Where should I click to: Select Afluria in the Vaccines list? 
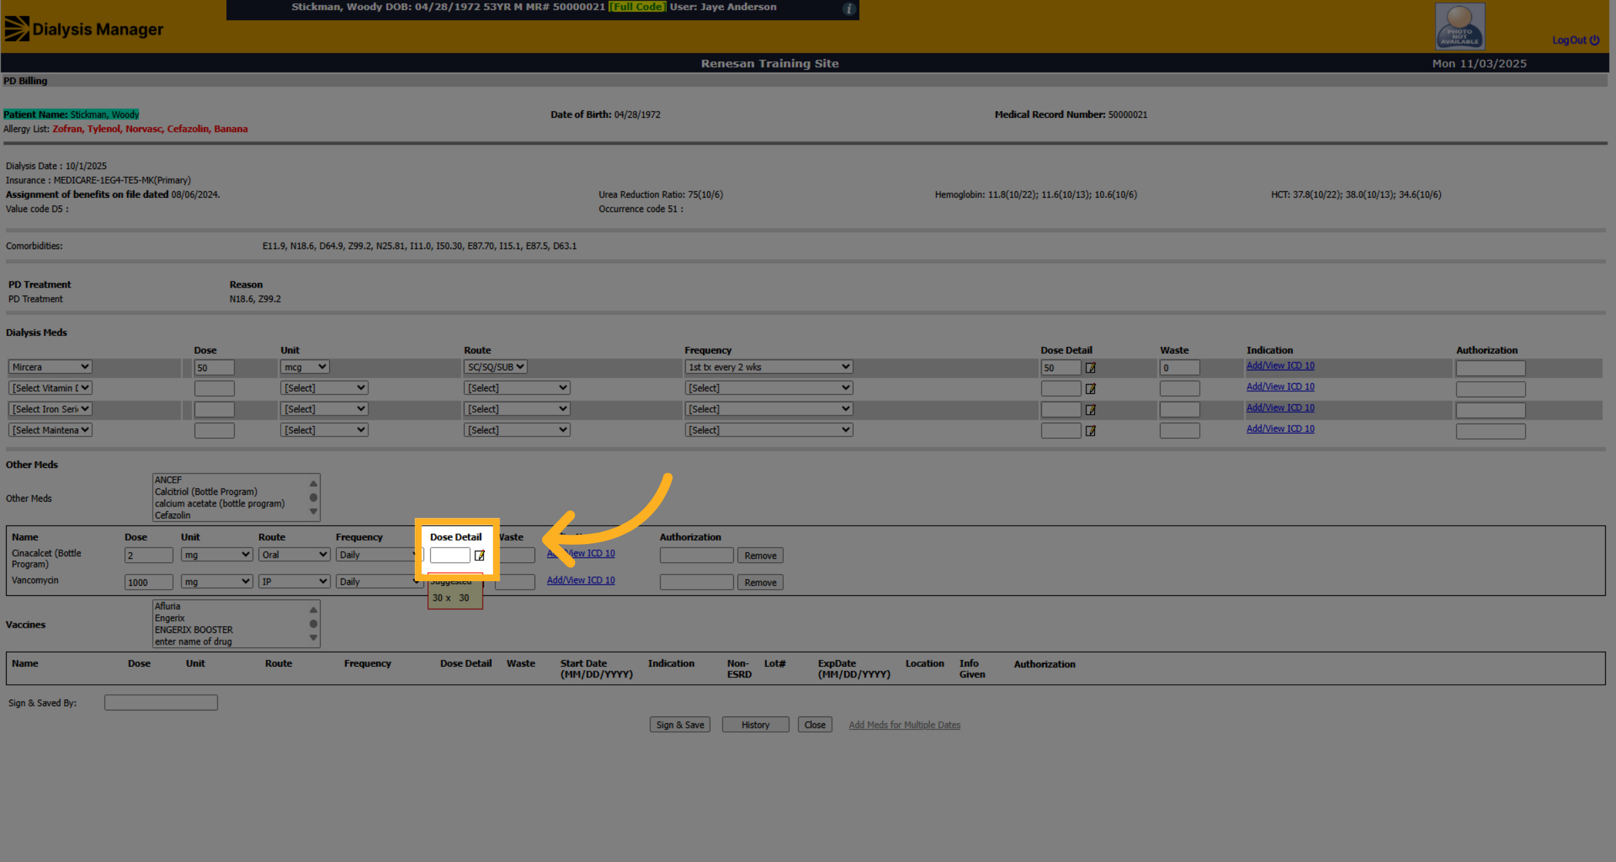tap(168, 606)
